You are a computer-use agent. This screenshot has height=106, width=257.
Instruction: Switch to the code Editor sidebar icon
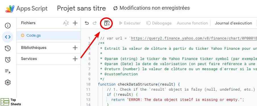8,37
